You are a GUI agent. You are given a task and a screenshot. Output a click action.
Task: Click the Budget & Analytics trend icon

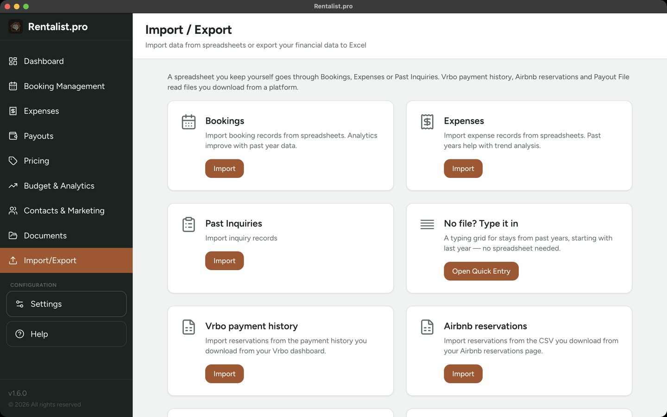(x=13, y=186)
